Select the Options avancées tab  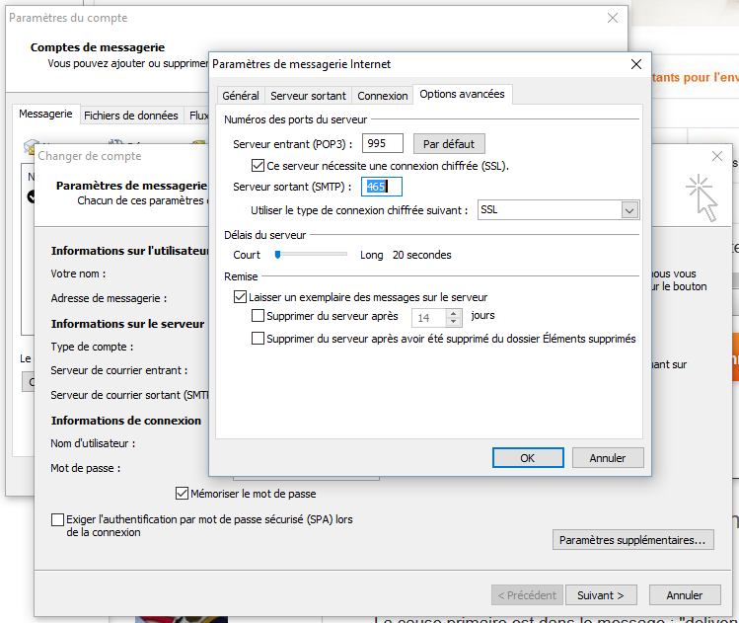[462, 95]
